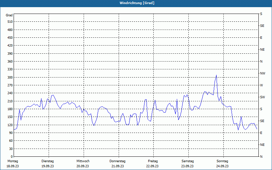The image size is (272, 170).
Task: Select the 19.09.23 date label
Action: click(48, 166)
